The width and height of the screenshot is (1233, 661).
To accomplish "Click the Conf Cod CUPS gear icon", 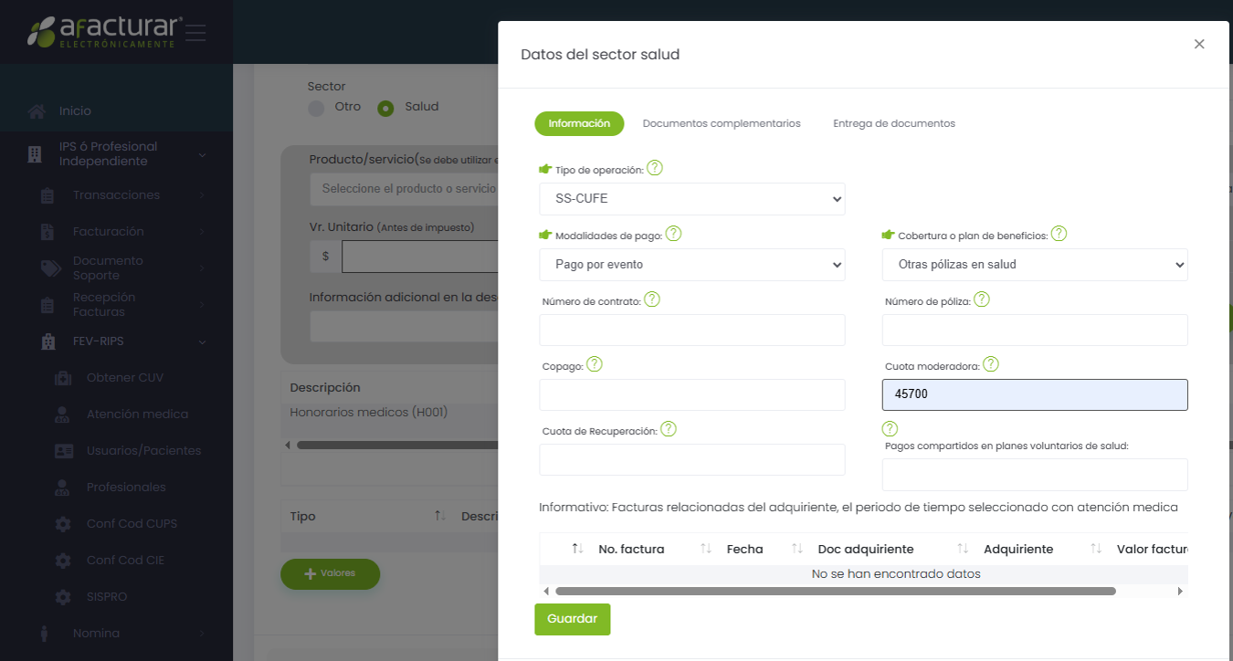I will 63,524.
